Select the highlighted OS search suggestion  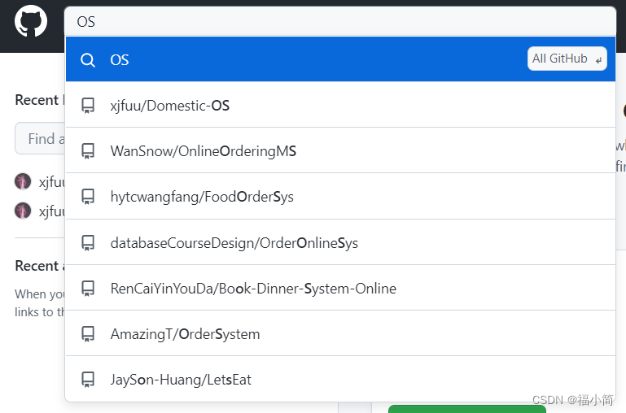point(340,59)
